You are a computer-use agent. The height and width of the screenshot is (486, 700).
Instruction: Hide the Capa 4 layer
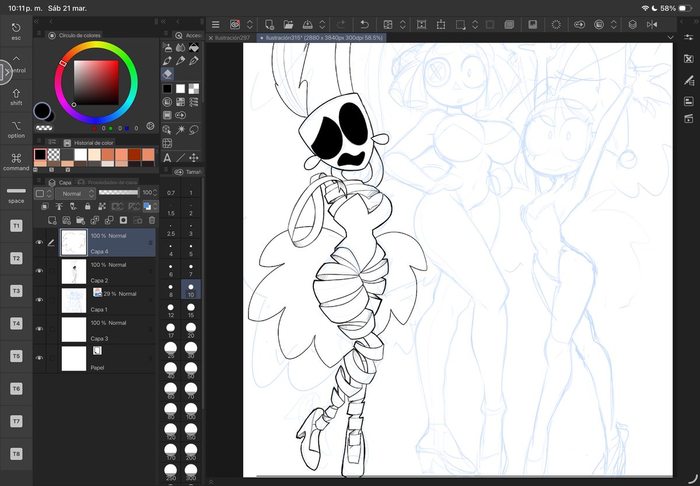(39, 242)
